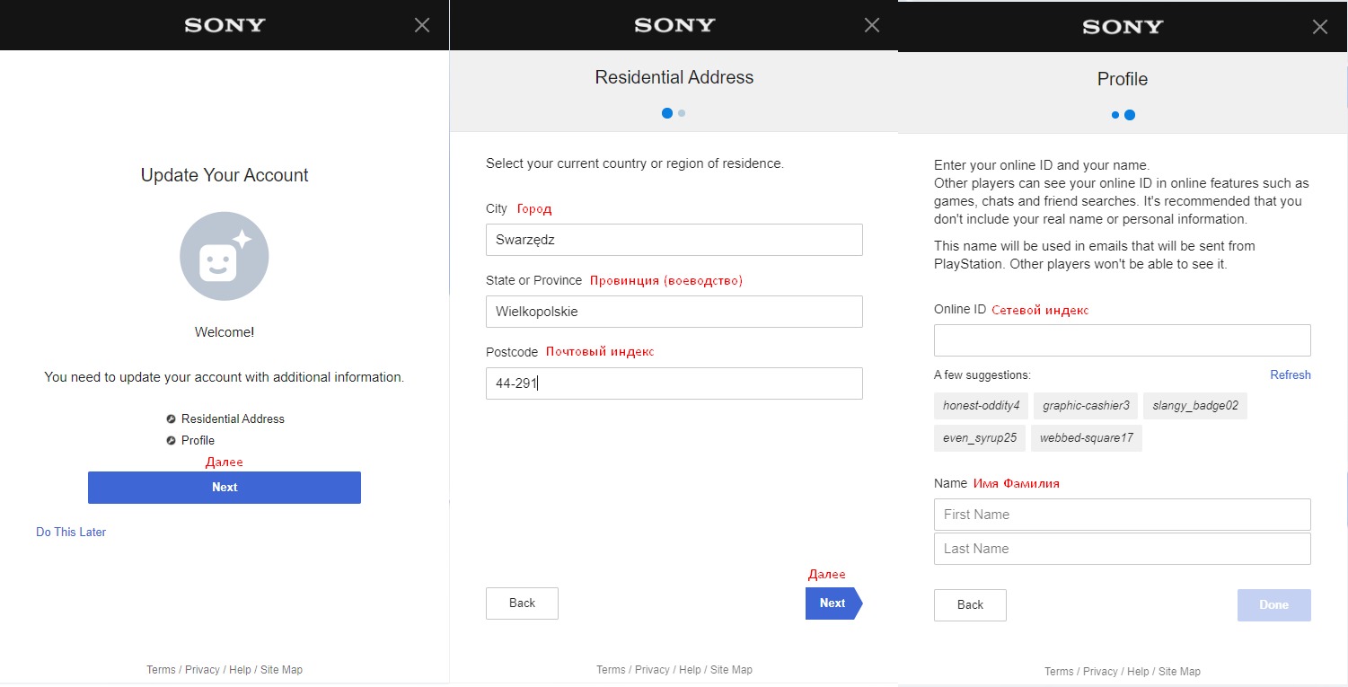
Task: Close the Residential Address panel
Action: [871, 25]
